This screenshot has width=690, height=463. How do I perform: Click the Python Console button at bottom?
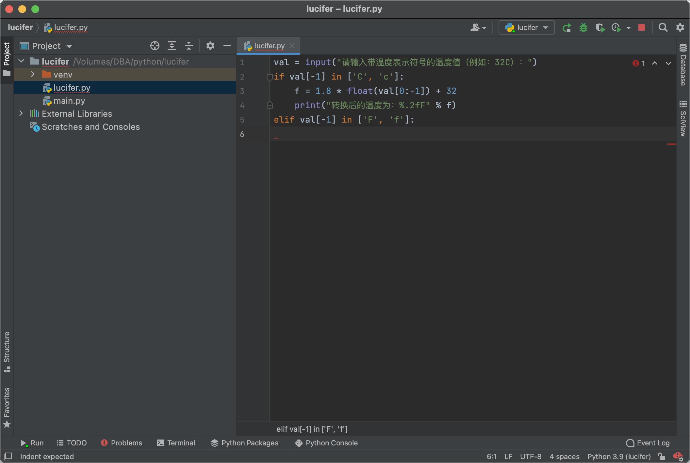pos(327,443)
